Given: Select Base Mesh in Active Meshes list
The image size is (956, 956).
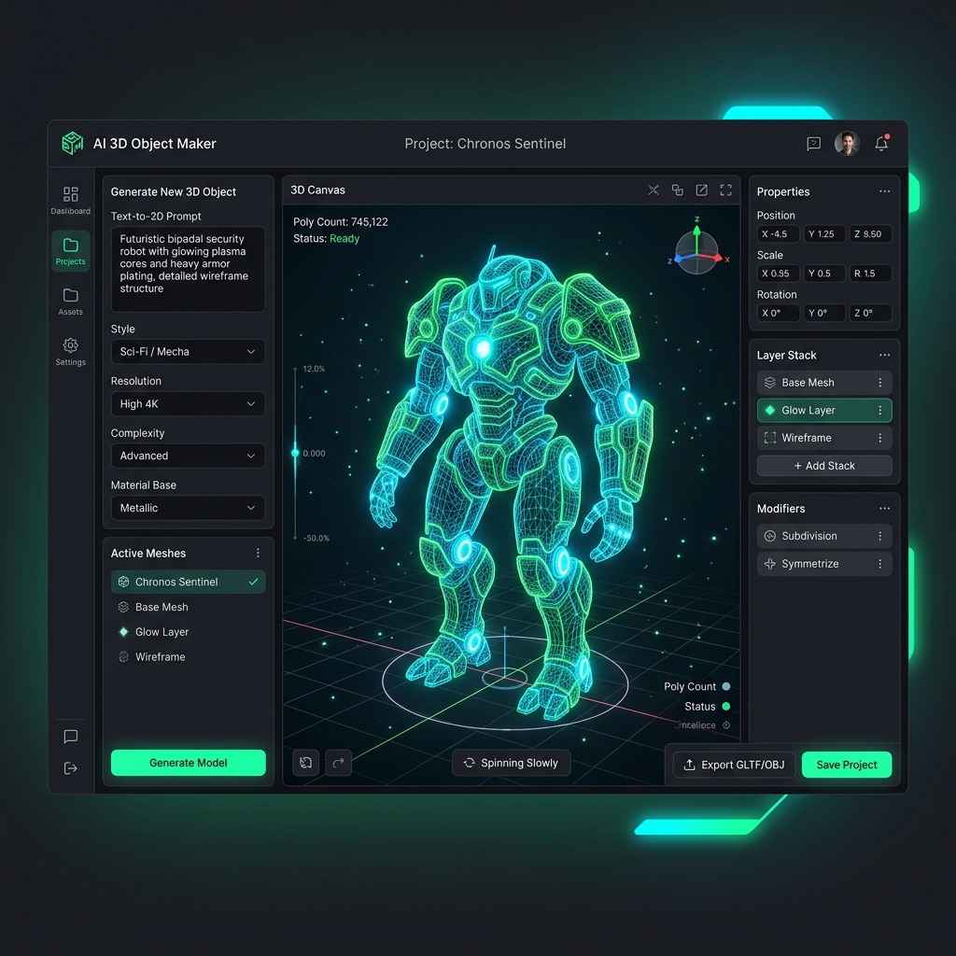Looking at the screenshot, I should click(x=188, y=607).
